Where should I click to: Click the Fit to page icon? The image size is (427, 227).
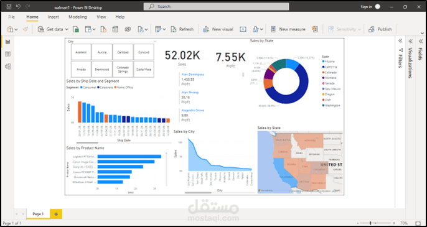tap(418, 223)
